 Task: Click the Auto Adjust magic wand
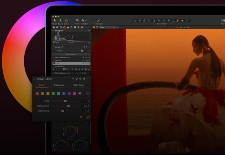(x=99, y=21)
